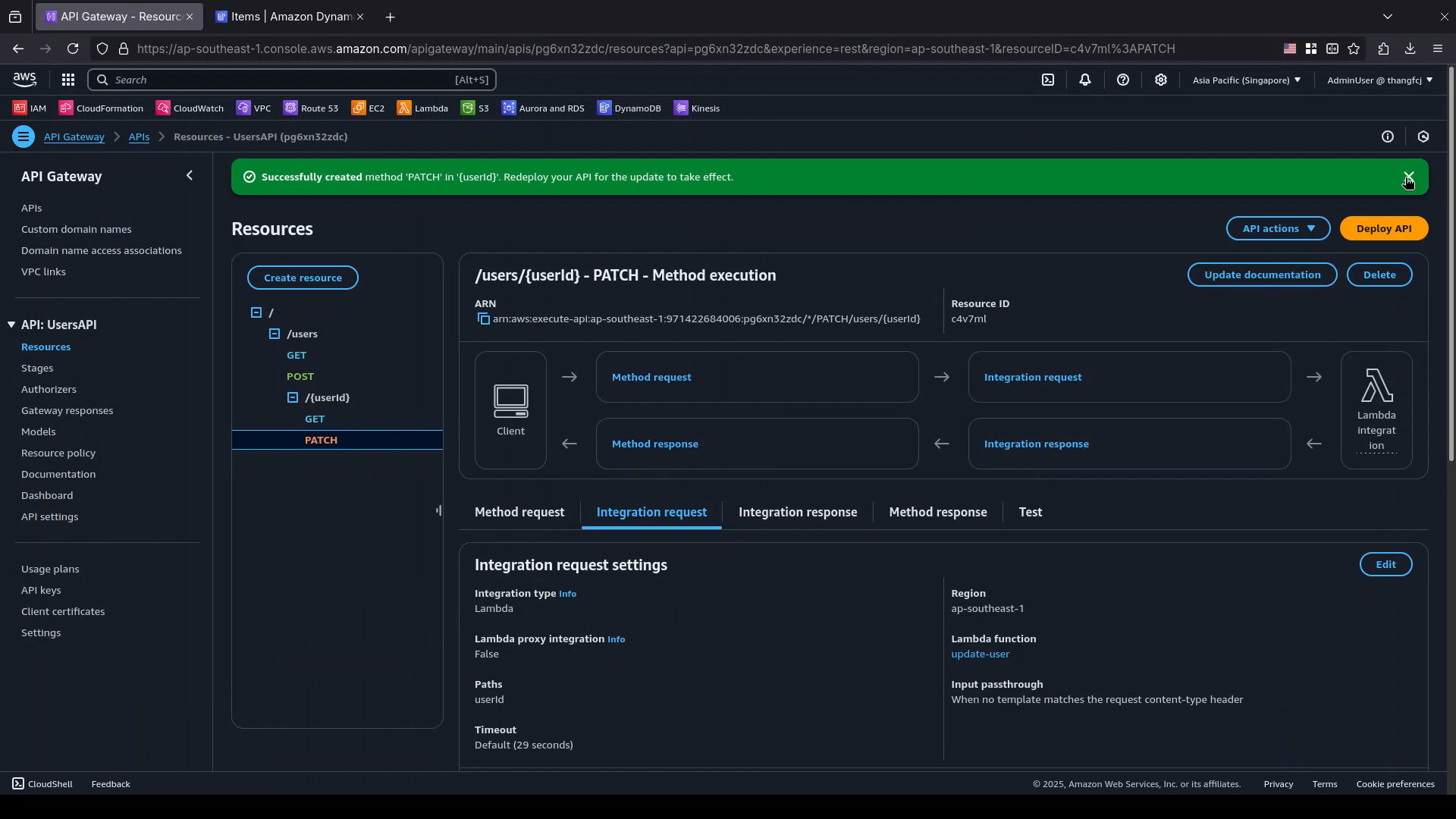Open the AdminUser account menu
1456x819 pixels.
(1379, 80)
